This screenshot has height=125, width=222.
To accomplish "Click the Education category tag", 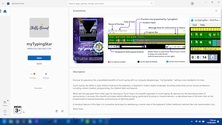I will [x=39, y=88].
